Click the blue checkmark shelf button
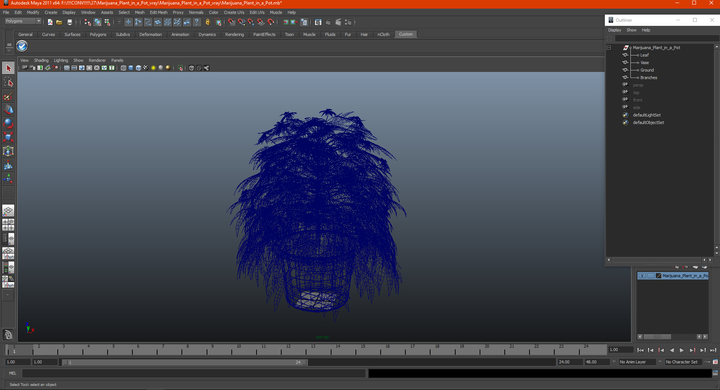 pyautogui.click(x=22, y=46)
